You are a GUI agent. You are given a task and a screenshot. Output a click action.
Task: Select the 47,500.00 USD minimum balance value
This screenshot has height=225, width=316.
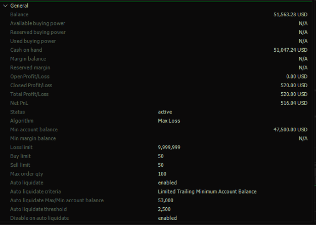click(x=290, y=130)
